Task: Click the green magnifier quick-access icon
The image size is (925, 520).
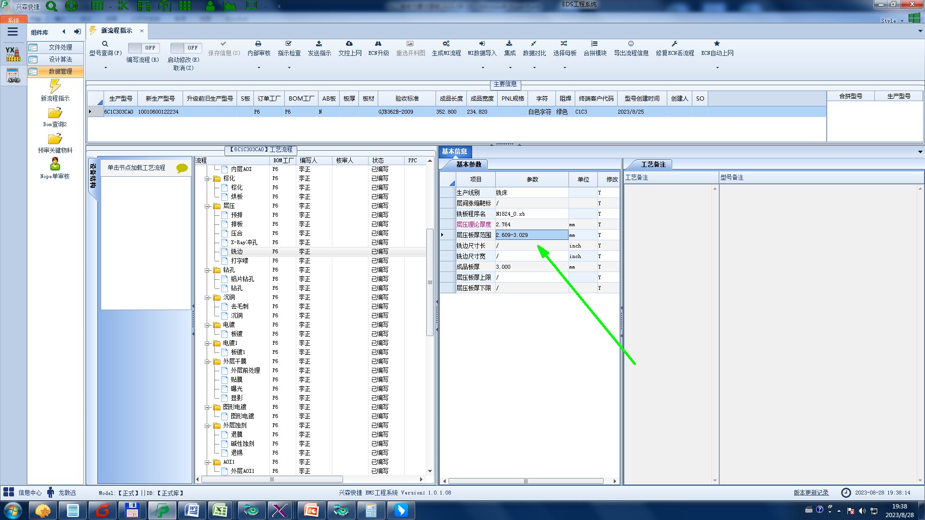Action: click(52, 6)
